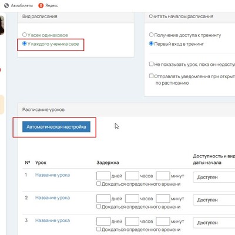Enable 'Отправлять уведомления' checkbox
235x235 pixels.
click(x=151, y=76)
